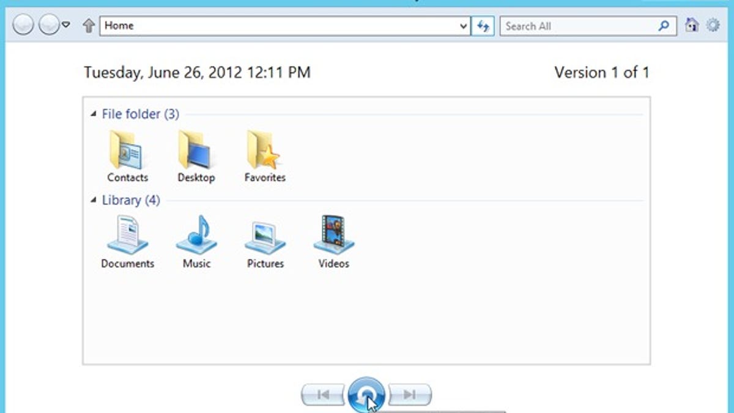Click the Forward navigation button
Screen dimensions: 734x413
click(48, 26)
